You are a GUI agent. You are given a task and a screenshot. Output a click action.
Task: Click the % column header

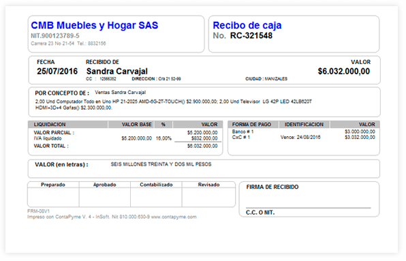pos(163,125)
